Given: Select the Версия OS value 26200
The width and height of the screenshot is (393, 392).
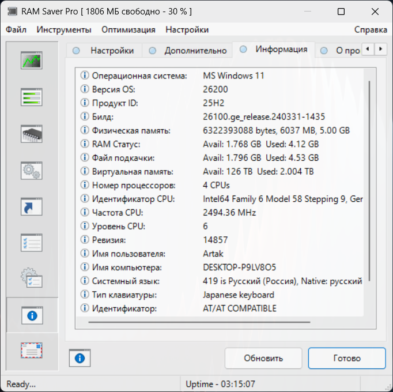Looking at the screenshot, I should 216,89.
